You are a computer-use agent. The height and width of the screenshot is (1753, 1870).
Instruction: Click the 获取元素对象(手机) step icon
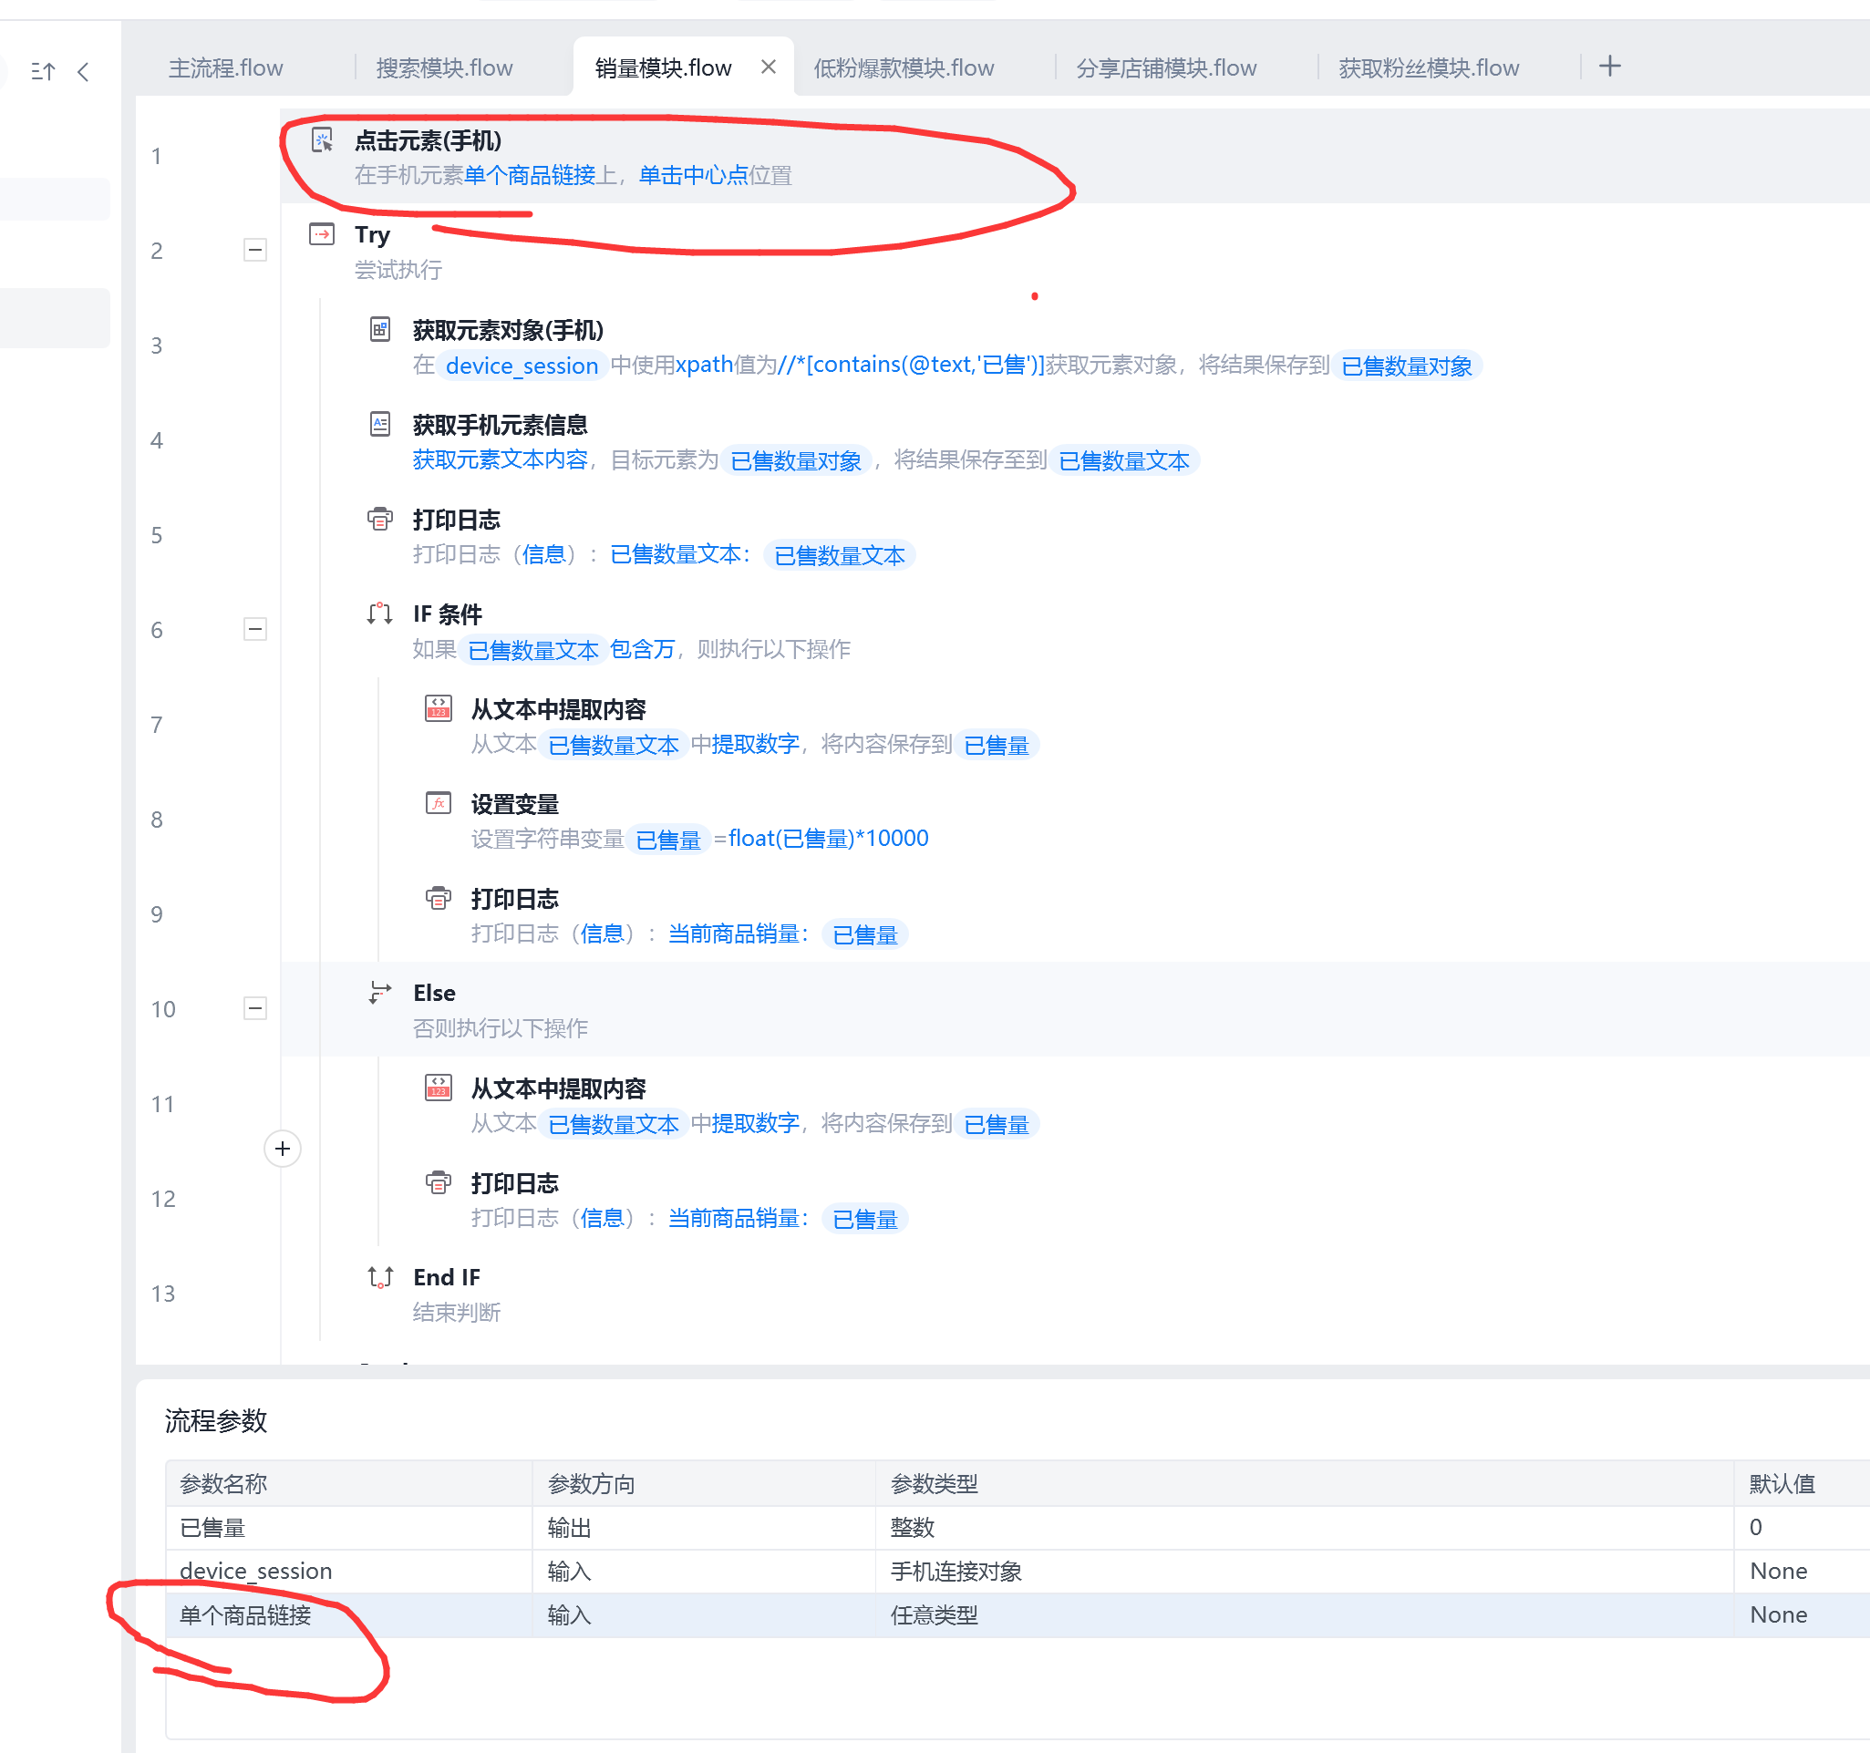tap(380, 329)
